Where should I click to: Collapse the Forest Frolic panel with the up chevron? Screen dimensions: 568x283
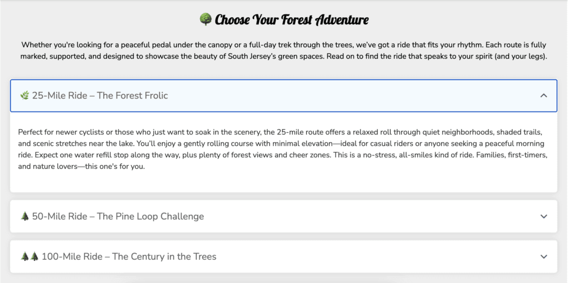544,96
